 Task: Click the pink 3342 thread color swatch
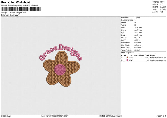(127, 60)
